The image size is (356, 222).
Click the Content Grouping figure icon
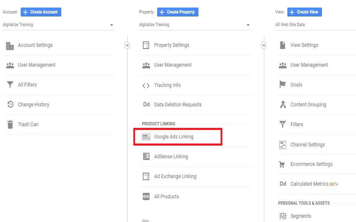[x=282, y=105]
